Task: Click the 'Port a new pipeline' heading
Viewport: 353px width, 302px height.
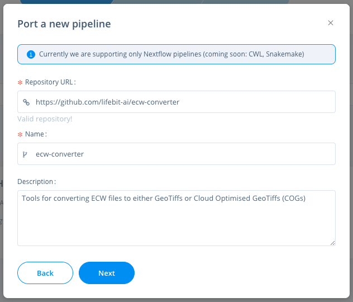Action: coord(64,23)
